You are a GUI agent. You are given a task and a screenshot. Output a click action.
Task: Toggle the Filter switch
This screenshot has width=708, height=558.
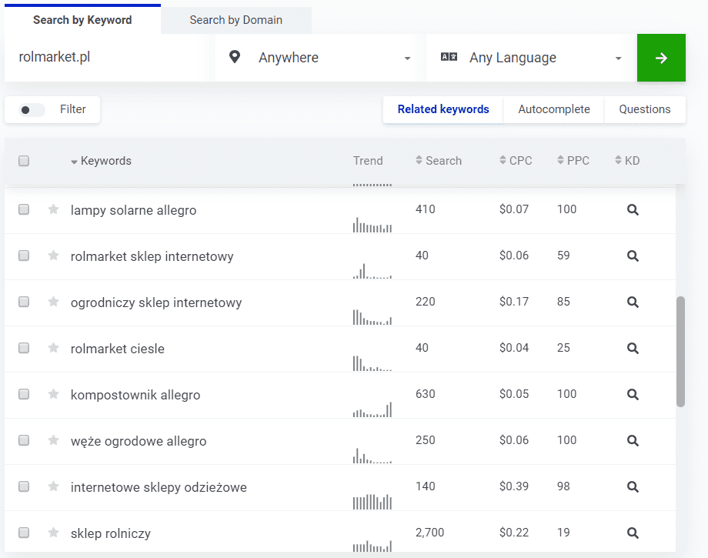[x=32, y=109]
